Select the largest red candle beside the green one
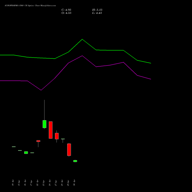Viewport: 192px width, 192px height. point(51,130)
